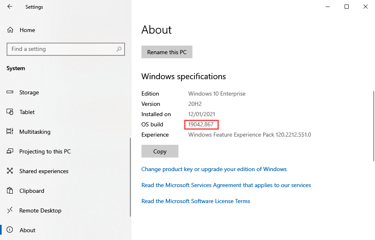Click the back arrow icon
375x240 pixels.
click(x=10, y=7)
